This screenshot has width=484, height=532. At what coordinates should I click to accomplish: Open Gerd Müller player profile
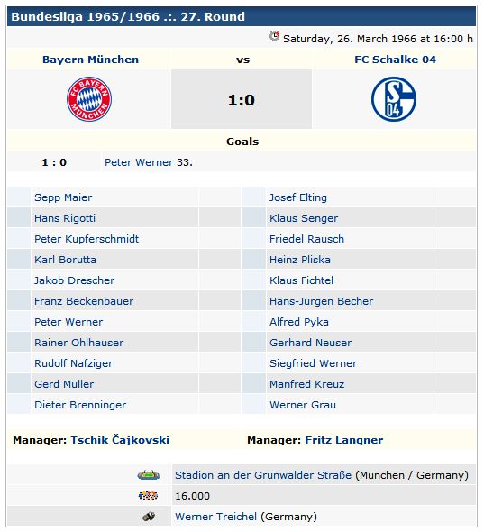pyautogui.click(x=64, y=384)
